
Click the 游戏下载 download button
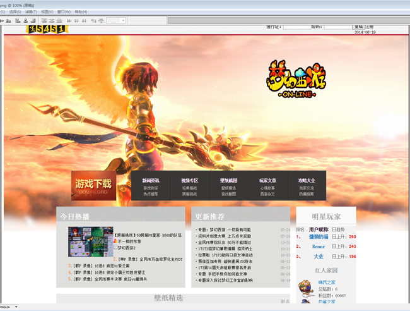tap(93, 185)
